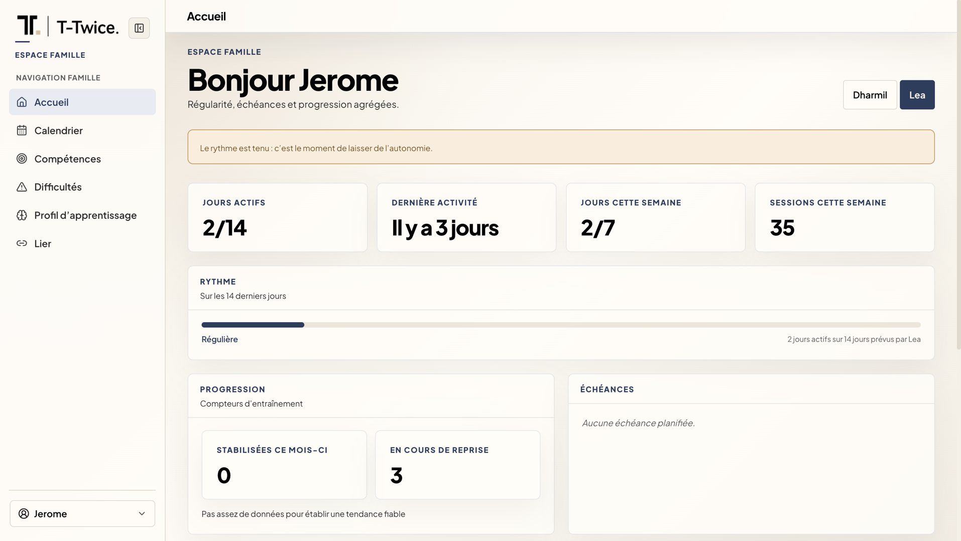Click the rhythm autonomy alert banner
The height and width of the screenshot is (541, 961).
pyautogui.click(x=561, y=147)
